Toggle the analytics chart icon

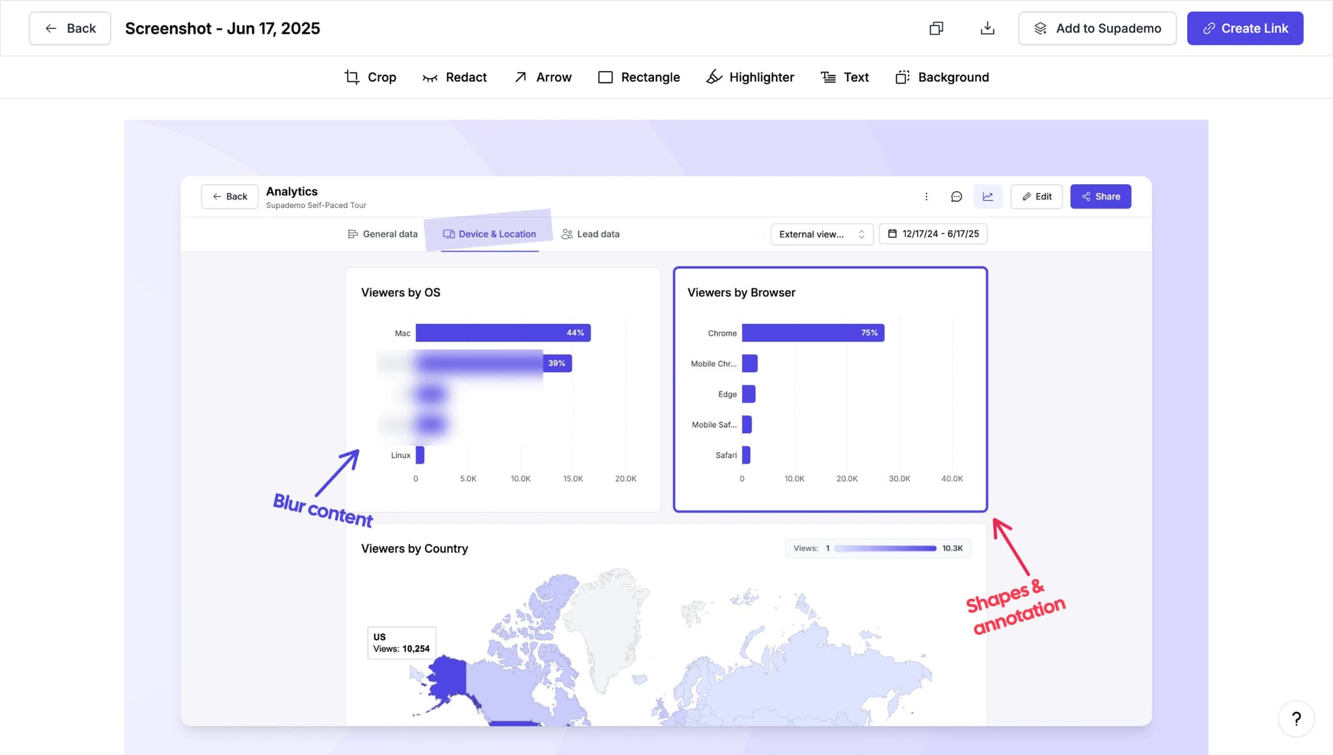pos(987,196)
